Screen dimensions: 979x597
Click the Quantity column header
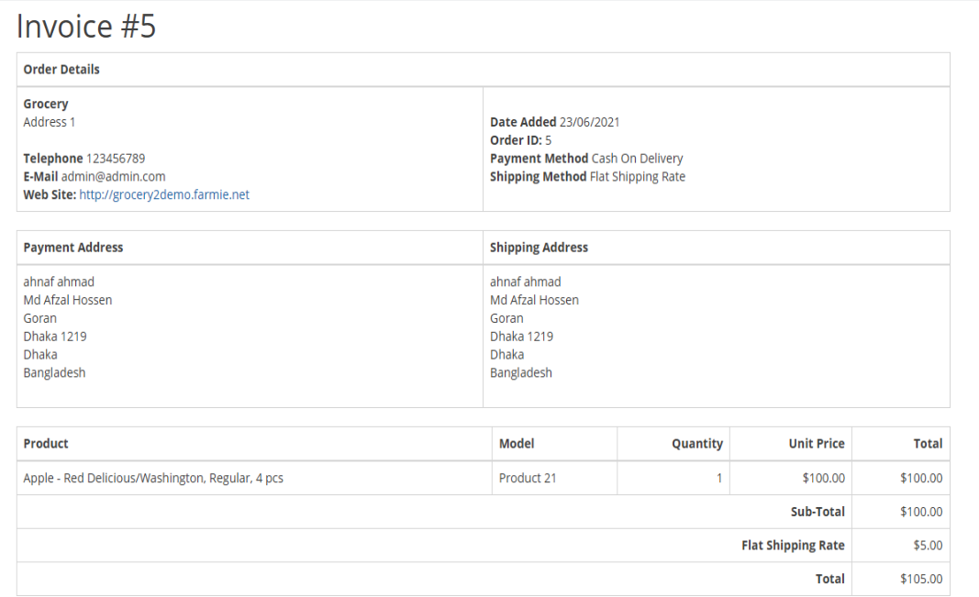[696, 444]
